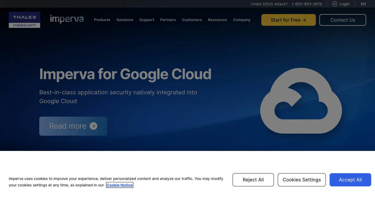
Task: Click the Imperva logo
Action: pyautogui.click(x=67, y=19)
